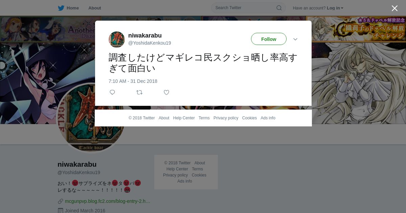Focus the Search Twitter input field
This screenshot has width=406, height=213.
(x=248, y=8)
